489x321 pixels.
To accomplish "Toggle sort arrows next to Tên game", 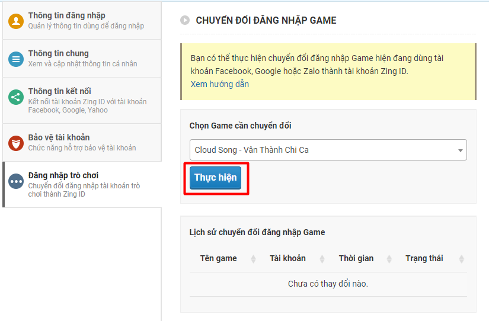I will pyautogui.click(x=253, y=259).
